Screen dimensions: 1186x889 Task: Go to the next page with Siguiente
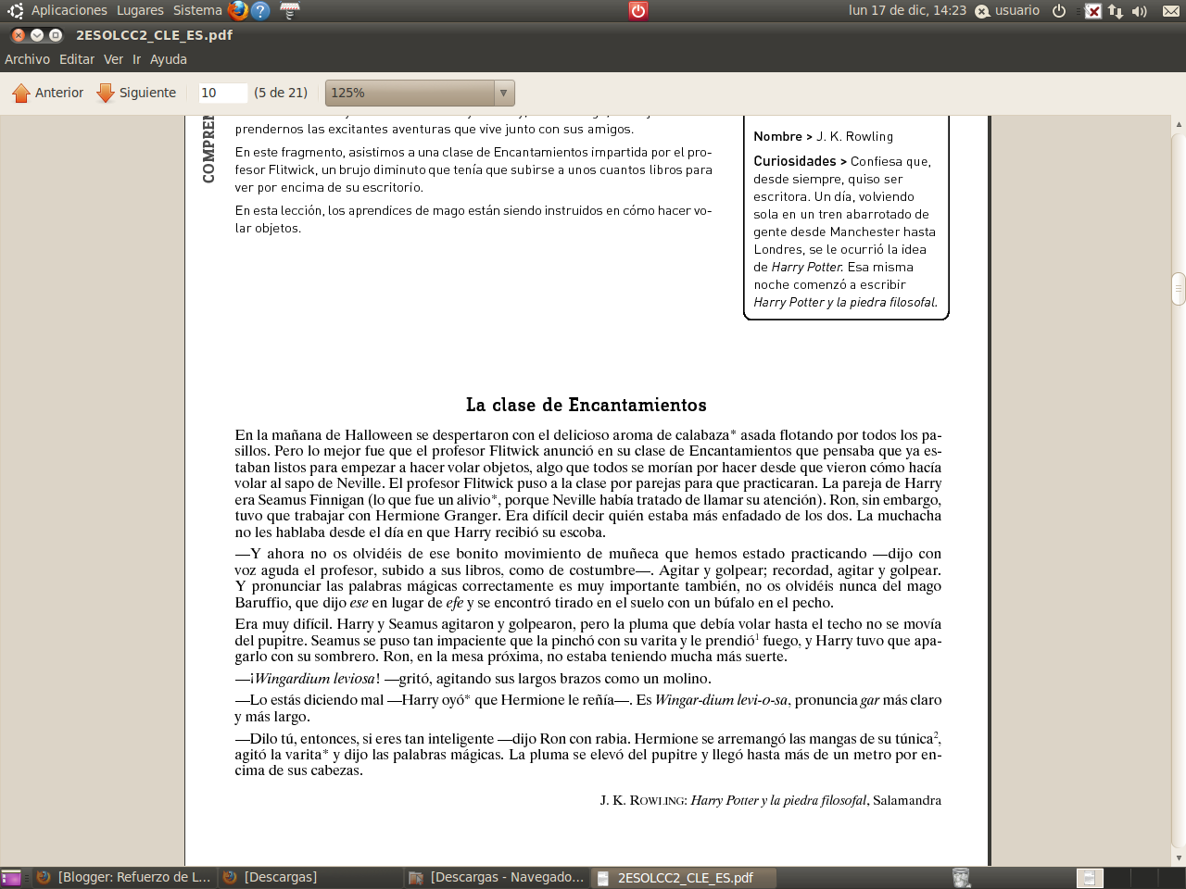point(136,93)
